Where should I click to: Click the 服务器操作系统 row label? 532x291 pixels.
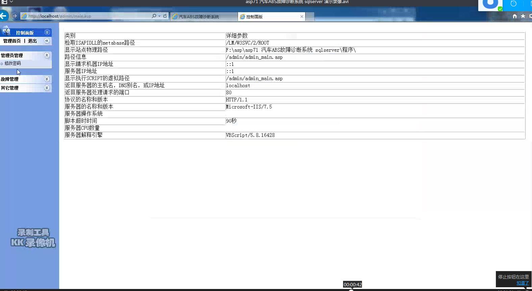point(83,114)
